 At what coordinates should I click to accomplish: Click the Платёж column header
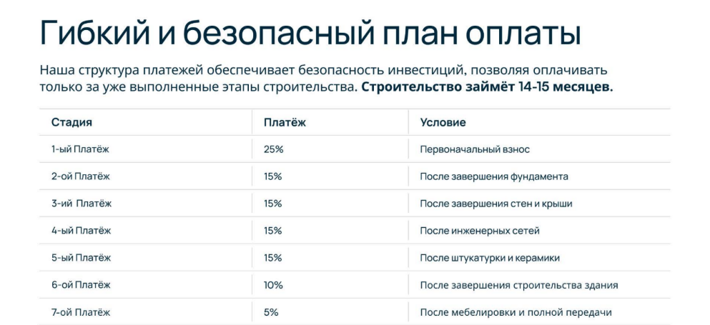(x=285, y=122)
